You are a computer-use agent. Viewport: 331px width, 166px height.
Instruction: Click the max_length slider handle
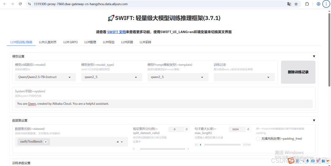point(203,145)
